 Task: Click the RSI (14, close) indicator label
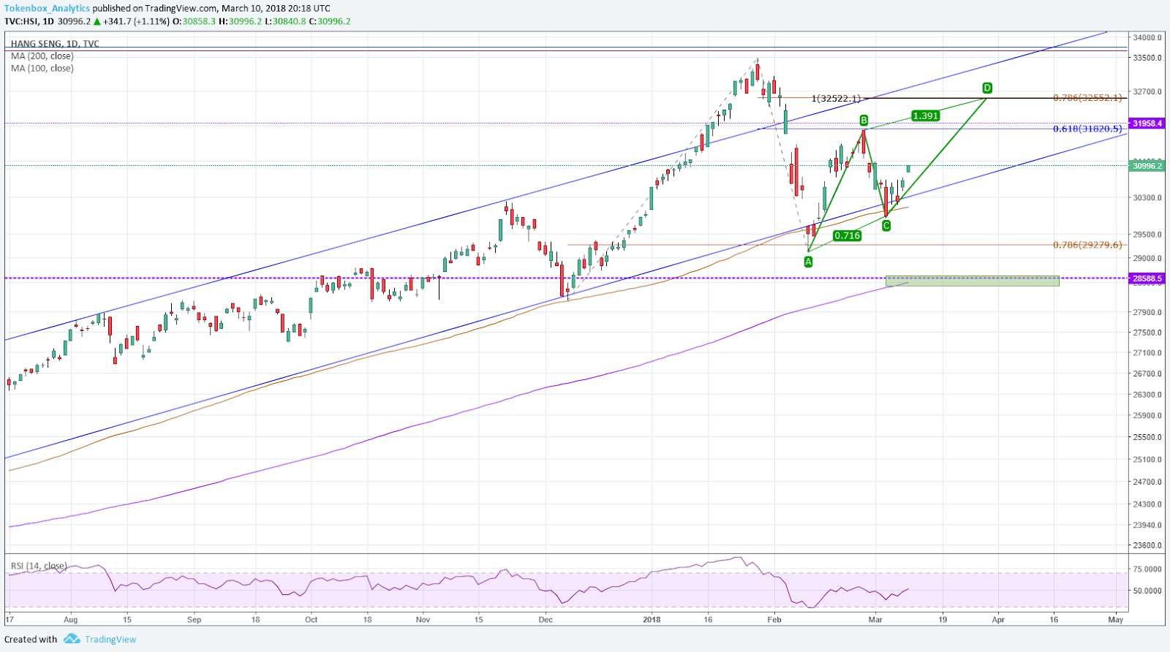(38, 566)
